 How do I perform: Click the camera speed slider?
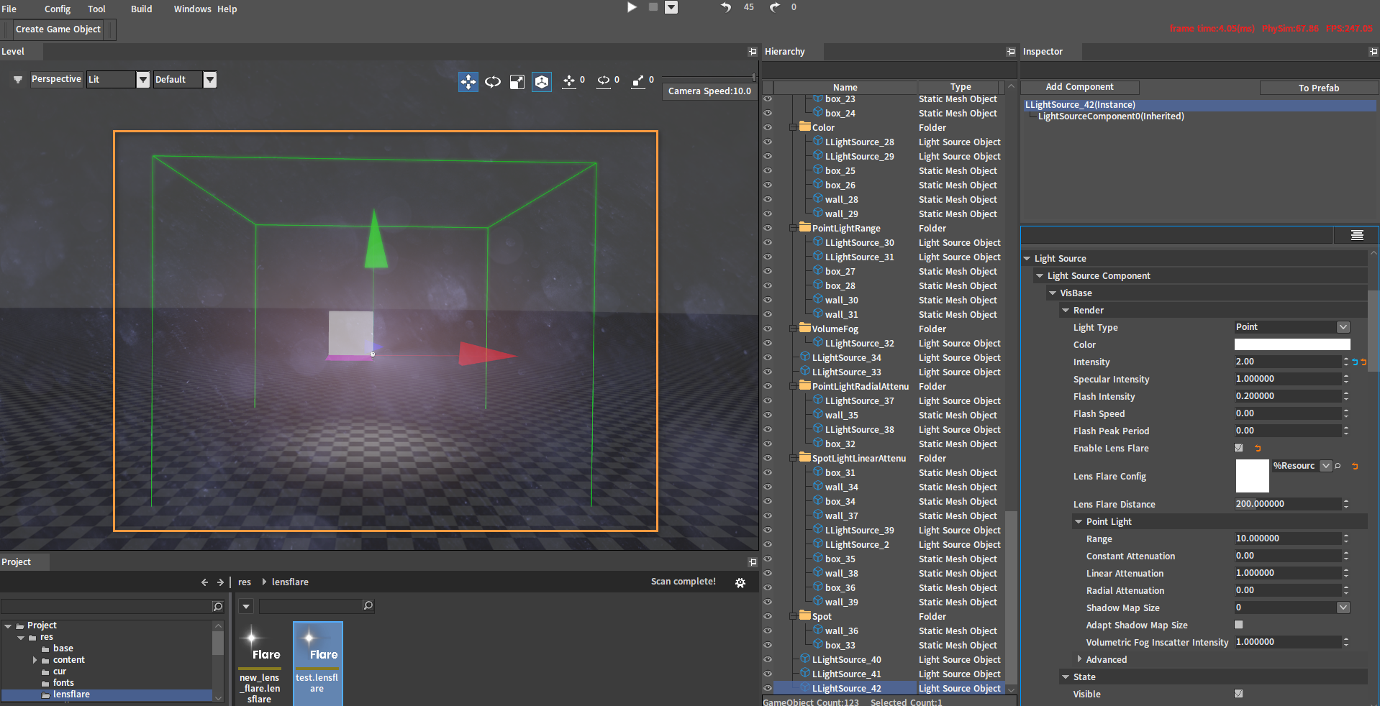tap(709, 76)
